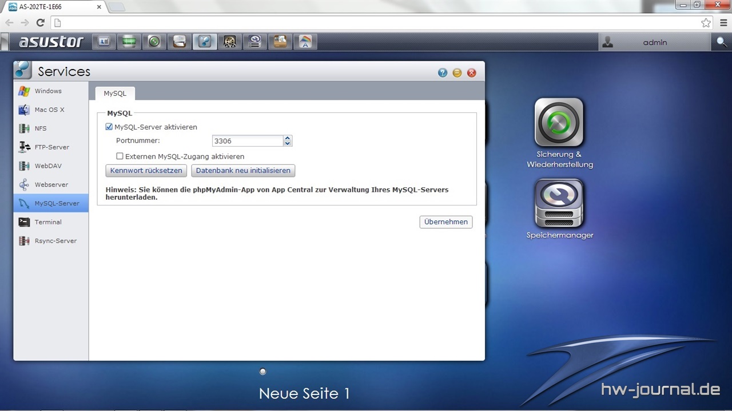Select the AS-202TE-1E66 browser tab
This screenshot has width=732, height=411.
54,7
